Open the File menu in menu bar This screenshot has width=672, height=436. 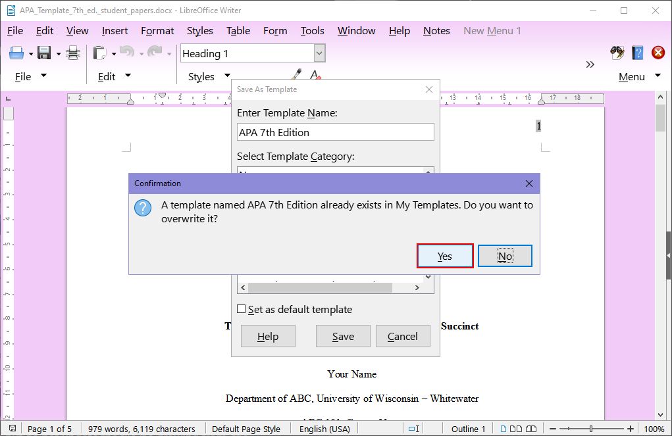[x=15, y=31]
